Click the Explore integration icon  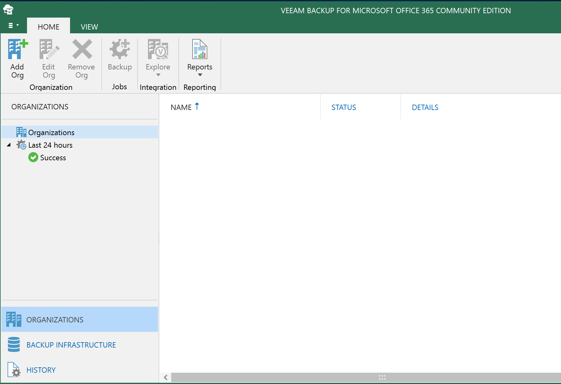tap(158, 49)
